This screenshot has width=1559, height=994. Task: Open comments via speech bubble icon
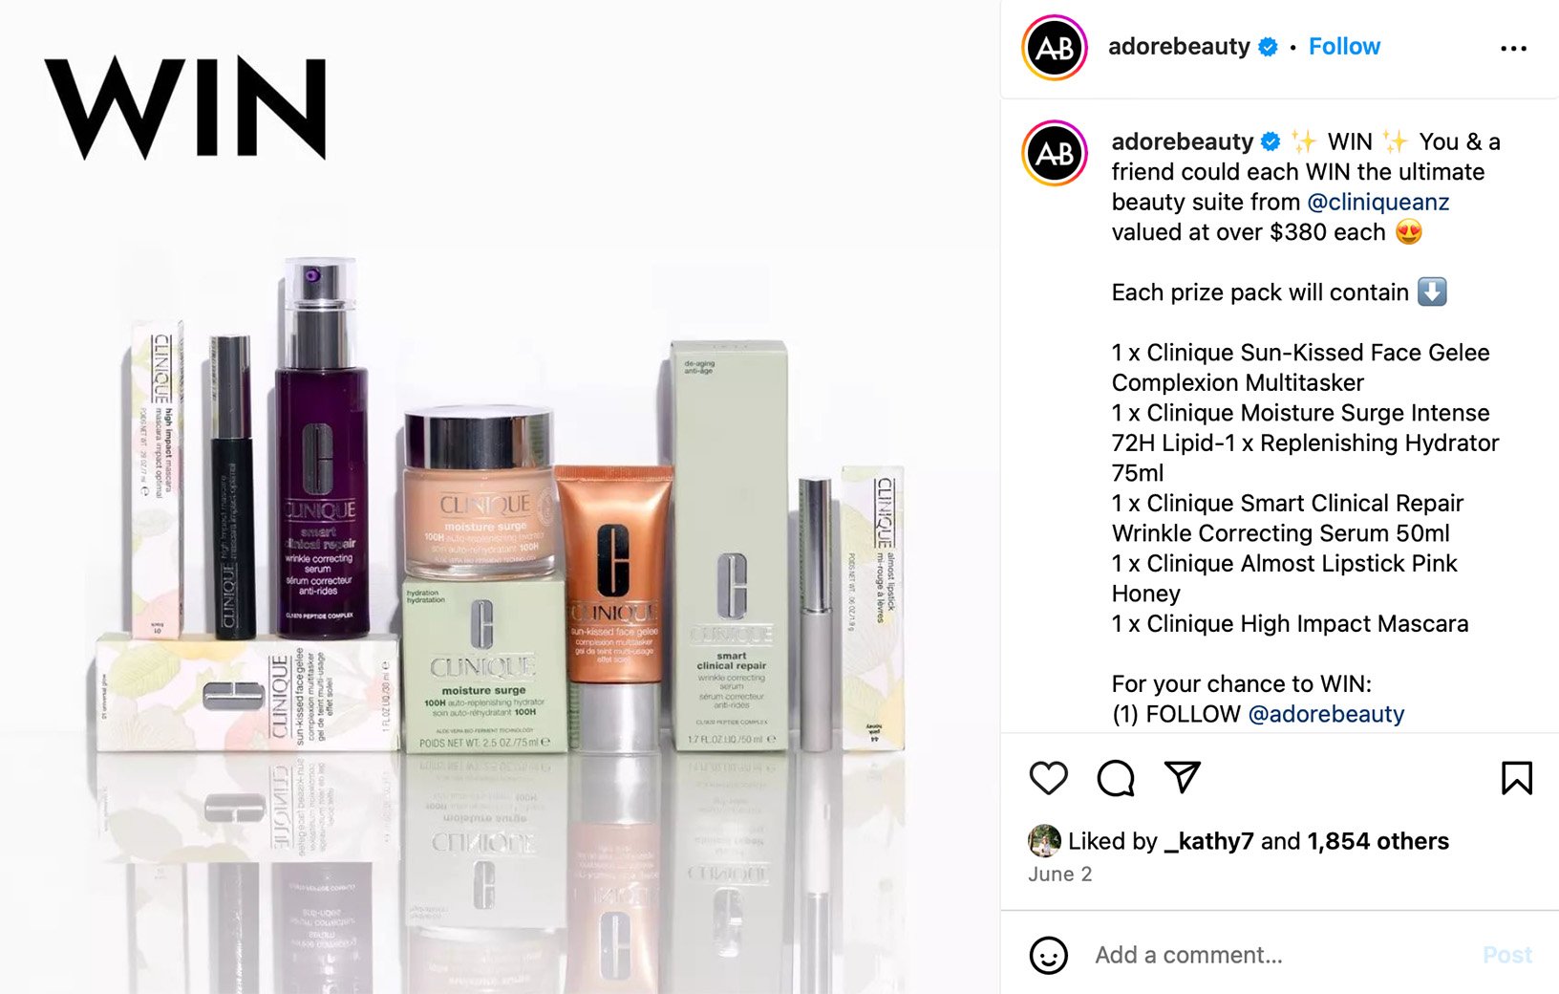(1116, 778)
